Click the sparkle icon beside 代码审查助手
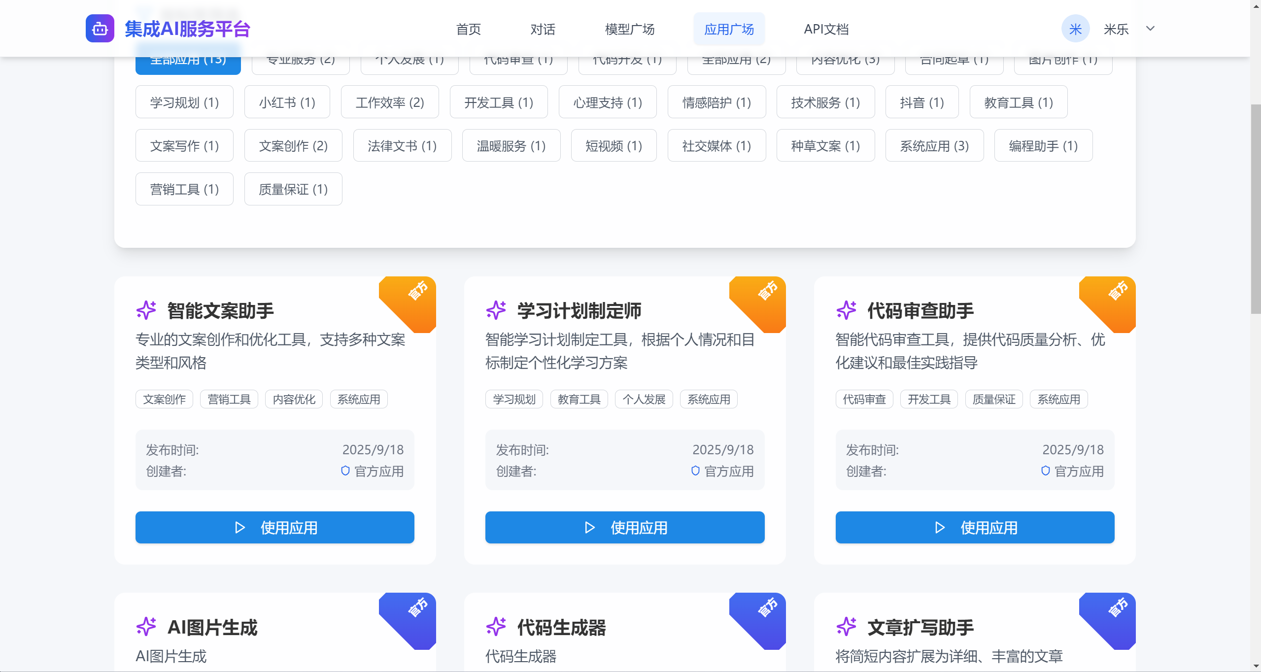 (846, 310)
